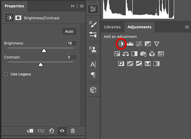The height and width of the screenshot is (139, 191).
Task: Click the Contrast value field
Action: 72,57
